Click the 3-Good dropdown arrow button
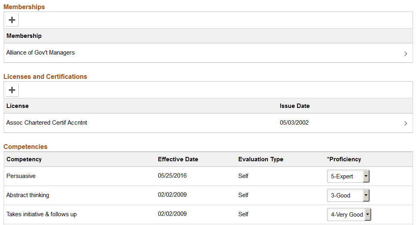This screenshot has height=225, width=417. [x=366, y=195]
